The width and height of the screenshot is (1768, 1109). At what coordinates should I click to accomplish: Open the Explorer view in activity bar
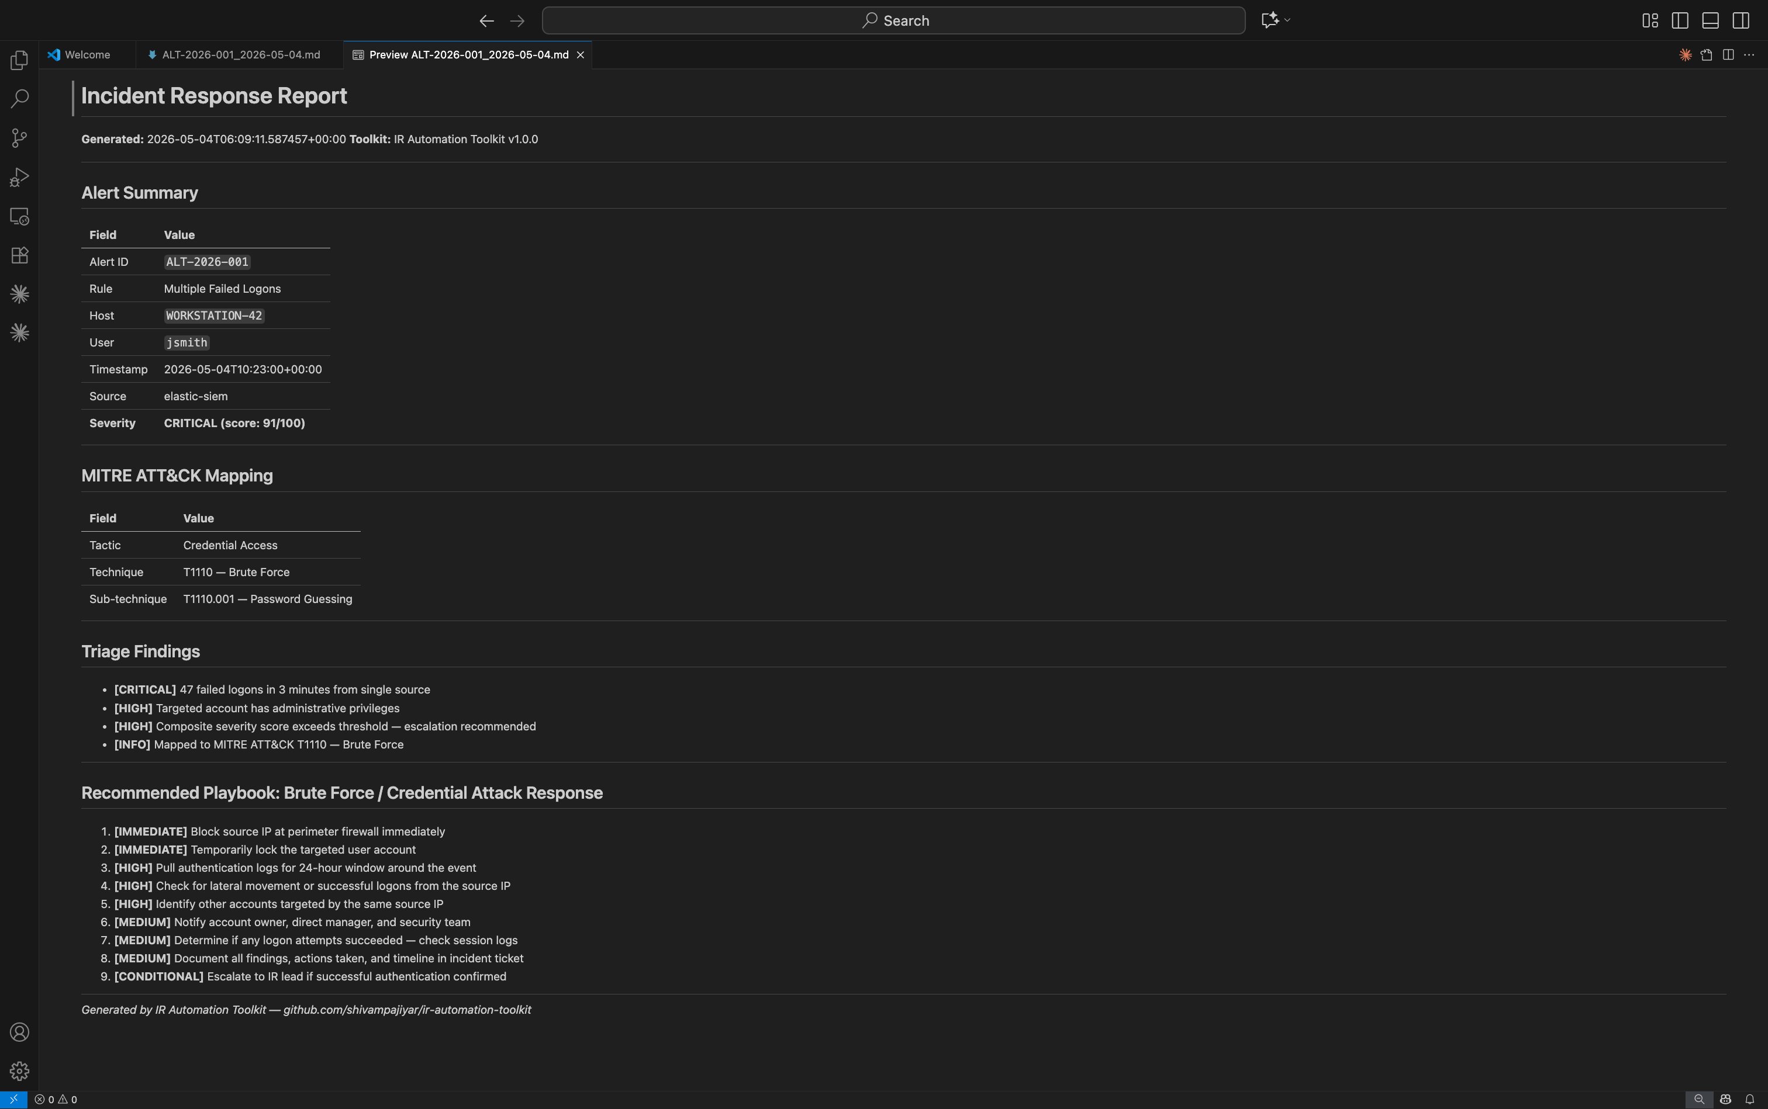coord(19,60)
